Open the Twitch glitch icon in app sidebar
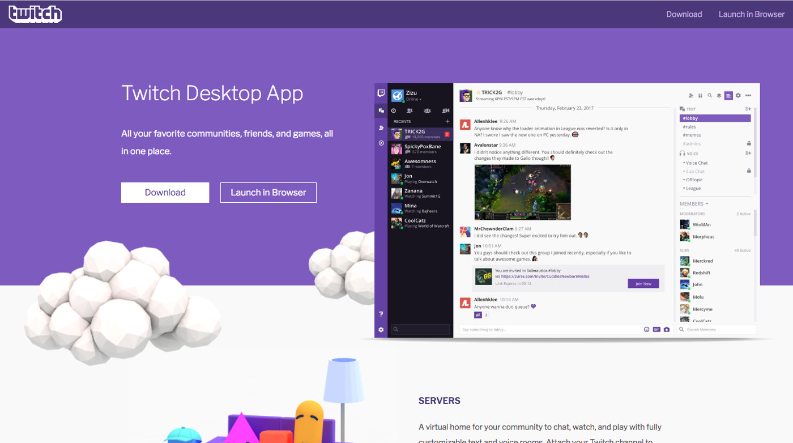 (x=381, y=93)
